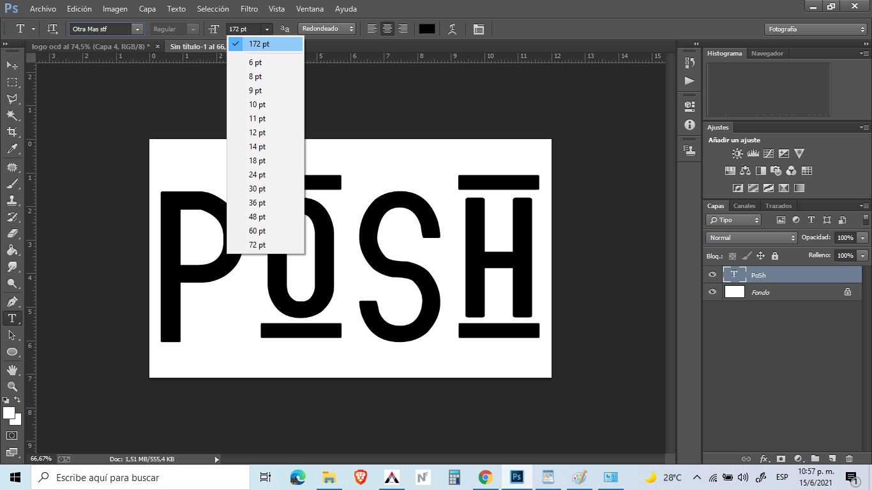Open the Redondeado anti-aliasing dropdown
The height and width of the screenshot is (490, 872).
[x=326, y=29]
